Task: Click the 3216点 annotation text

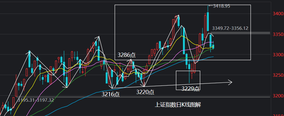Action: 110,94
